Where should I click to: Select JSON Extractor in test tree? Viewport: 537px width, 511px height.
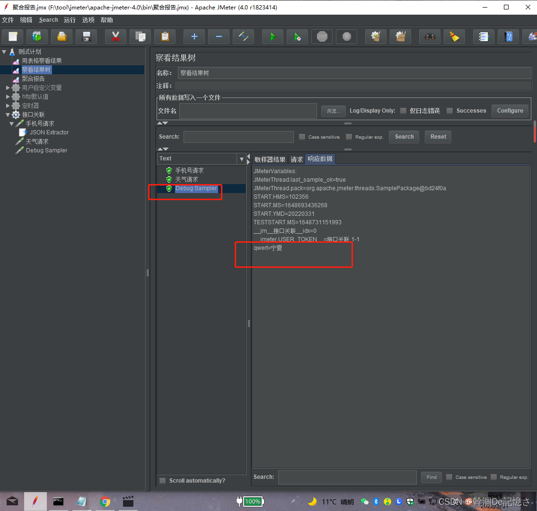49,132
